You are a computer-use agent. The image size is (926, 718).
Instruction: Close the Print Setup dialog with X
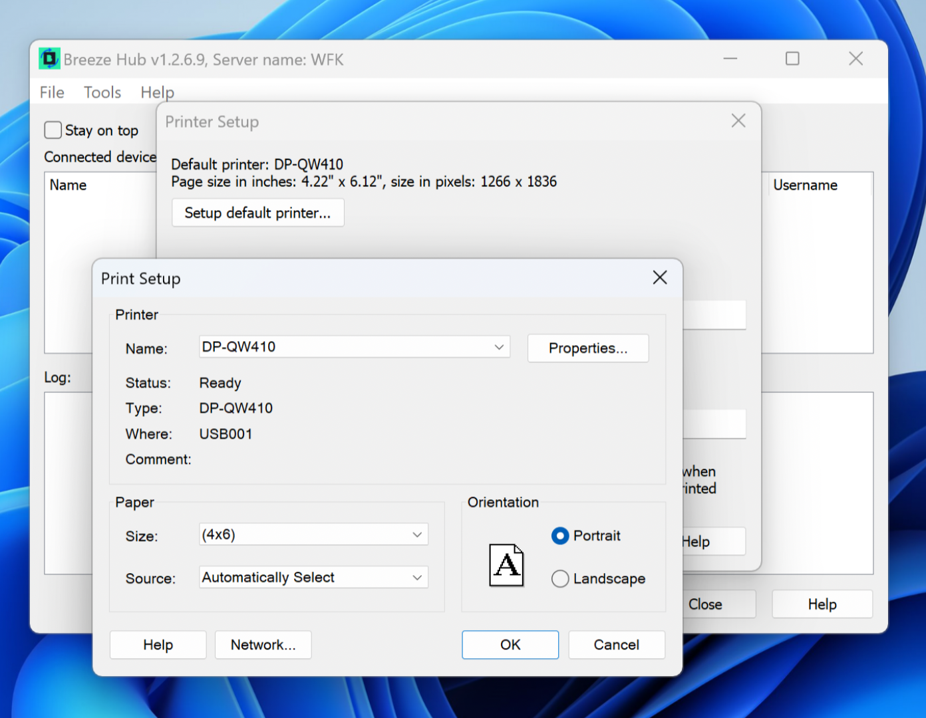659,278
